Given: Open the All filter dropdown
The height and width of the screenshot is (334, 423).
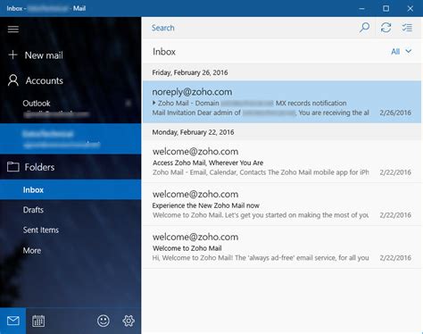Looking at the screenshot, I should tap(402, 52).
